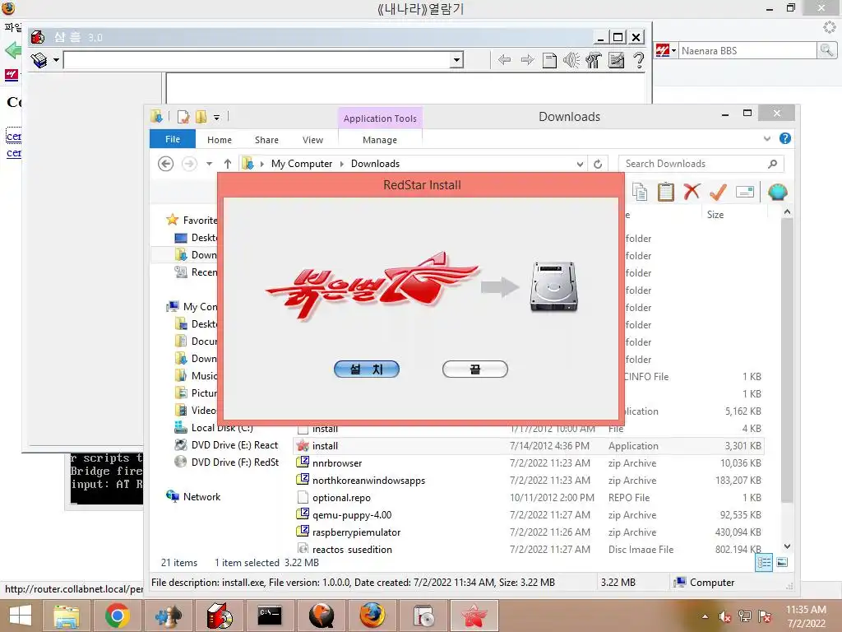The height and width of the screenshot is (632, 842).
Task: Open File Explorer from the taskbar
Action: (67, 616)
